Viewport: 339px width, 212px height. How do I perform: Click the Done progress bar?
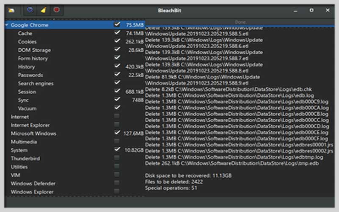pyautogui.click(x=240, y=22)
